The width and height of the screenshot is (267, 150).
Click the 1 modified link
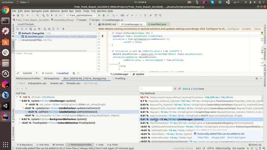pyautogui.click(x=62, y=73)
